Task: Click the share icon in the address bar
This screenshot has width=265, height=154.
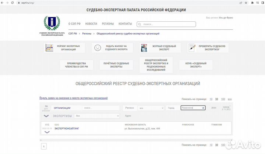Action: [241, 3]
